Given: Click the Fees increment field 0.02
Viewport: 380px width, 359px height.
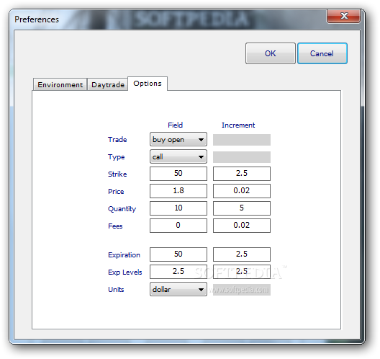Looking at the screenshot, I should (x=242, y=226).
